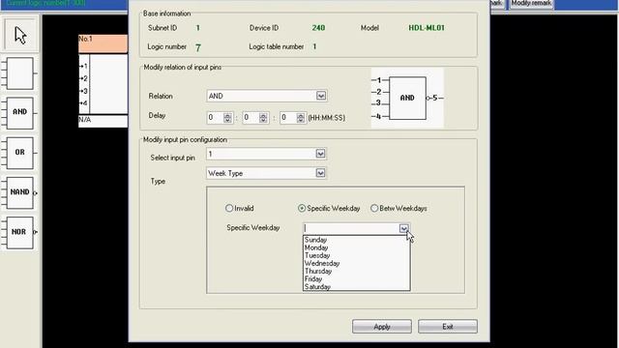
Task: Choose the OR gate block
Action: tap(19, 153)
